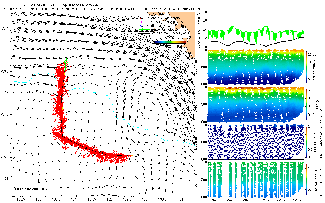This screenshot has width=325, height=203.
Task: Click longitude tick '132.5'
Action: [127, 199]
